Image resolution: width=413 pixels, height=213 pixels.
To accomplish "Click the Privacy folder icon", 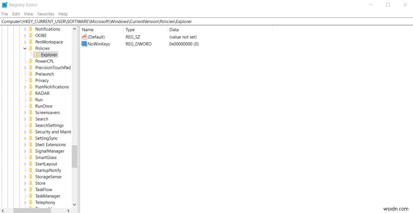I will tap(31, 80).
